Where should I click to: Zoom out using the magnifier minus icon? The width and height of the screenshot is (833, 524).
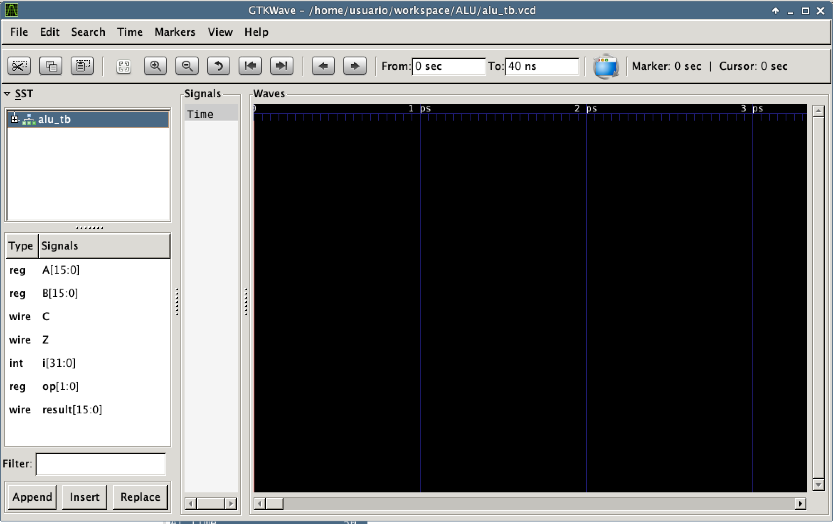pyautogui.click(x=187, y=66)
